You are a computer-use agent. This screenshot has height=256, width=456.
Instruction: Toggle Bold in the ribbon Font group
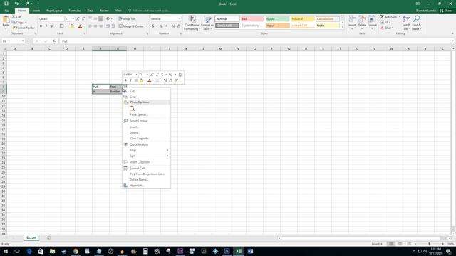[41, 26]
